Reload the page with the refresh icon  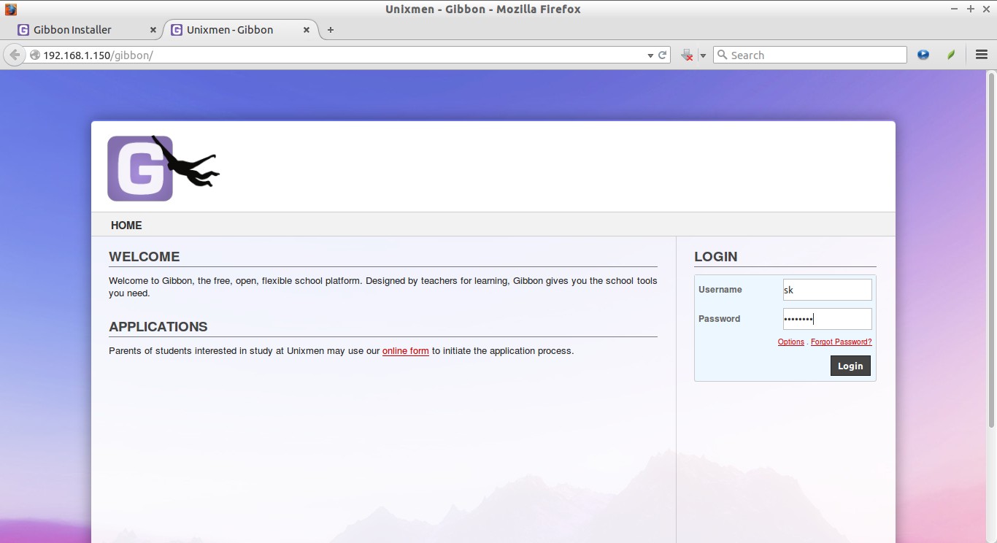[663, 55]
